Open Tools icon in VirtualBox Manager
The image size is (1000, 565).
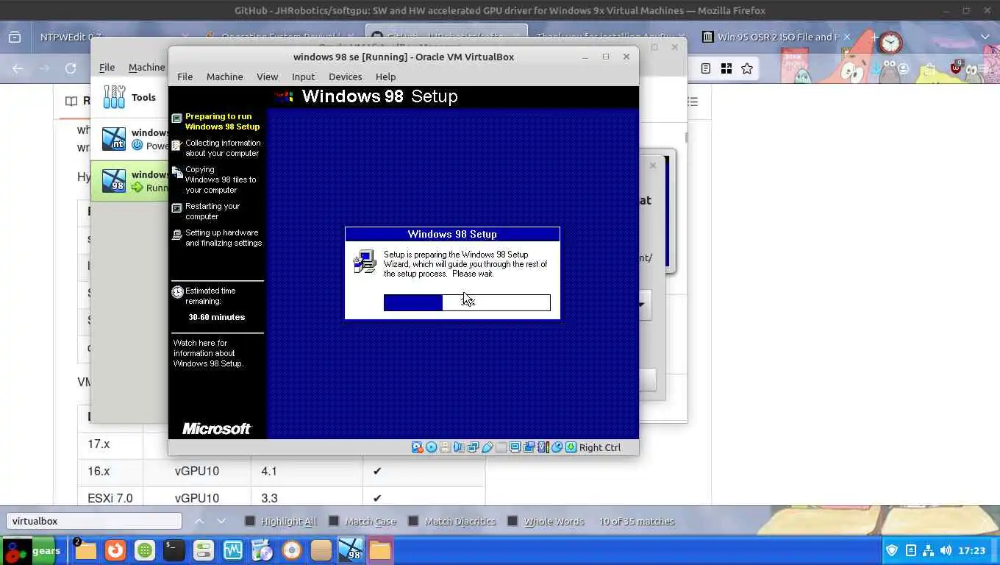click(x=114, y=97)
